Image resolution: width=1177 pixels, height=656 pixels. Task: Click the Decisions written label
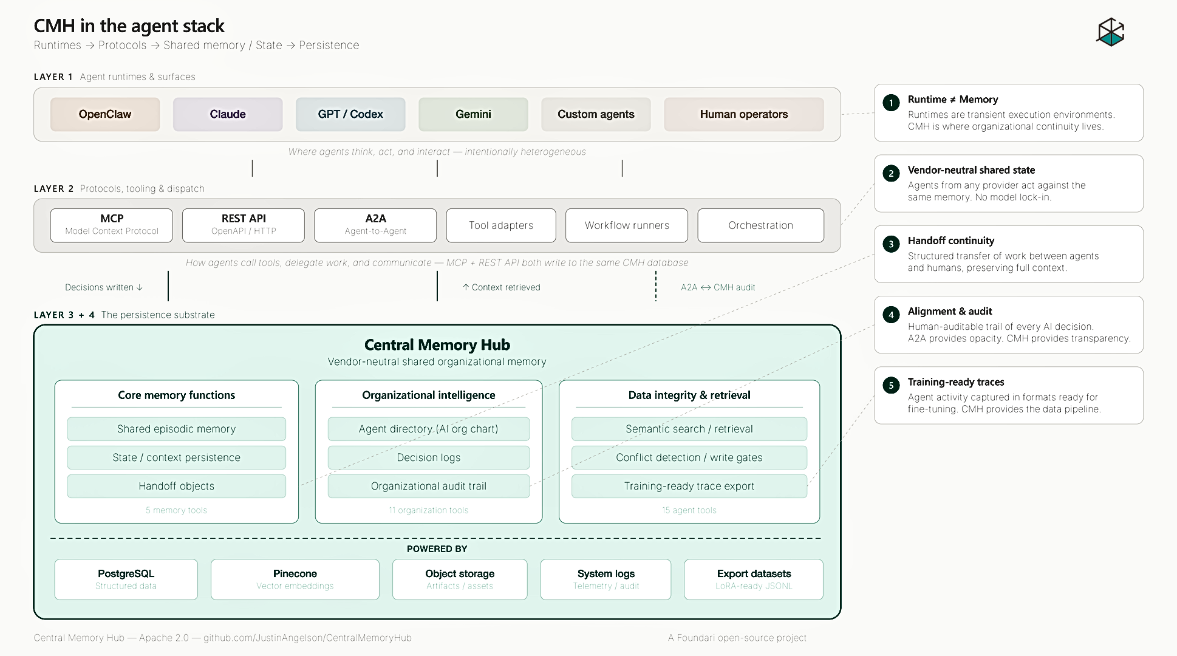tap(104, 287)
